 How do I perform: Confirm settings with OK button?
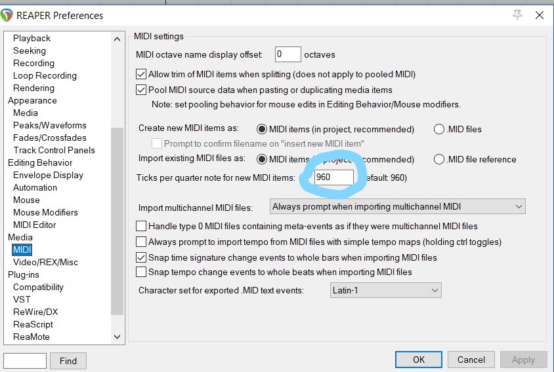click(x=419, y=360)
